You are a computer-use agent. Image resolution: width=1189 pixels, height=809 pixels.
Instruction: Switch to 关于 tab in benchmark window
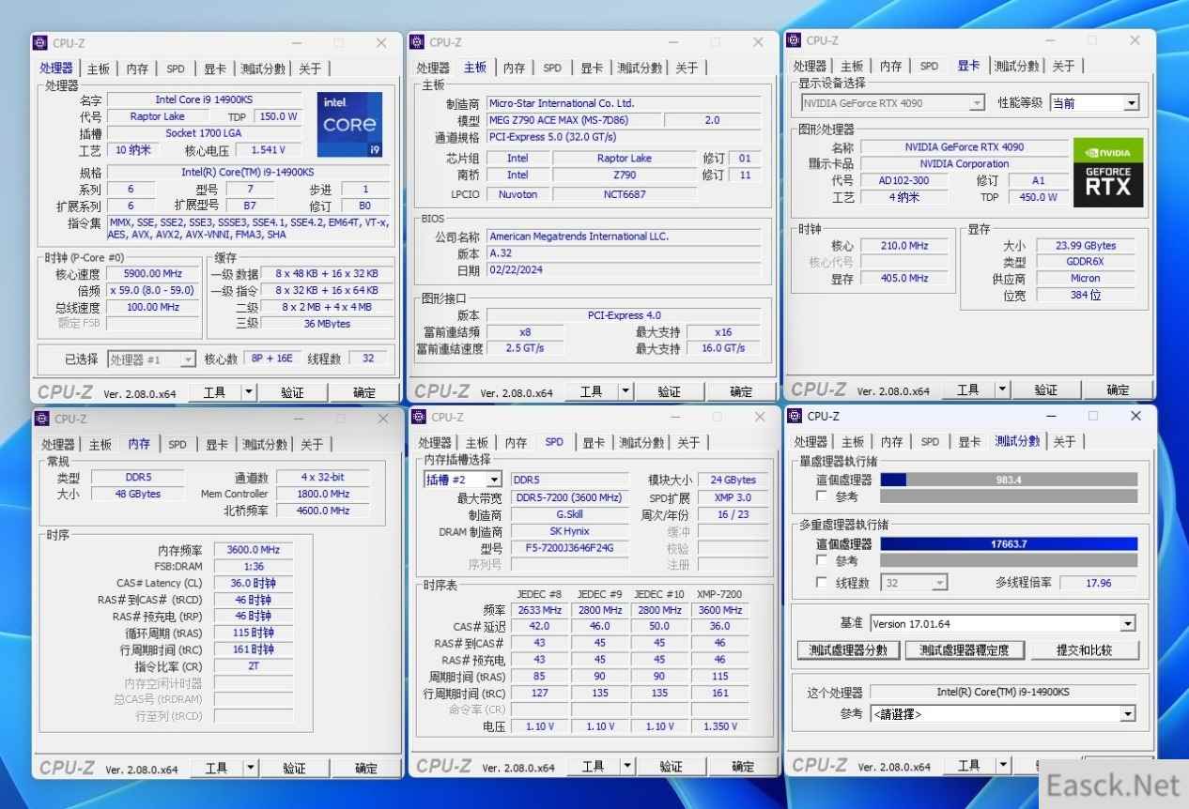(1064, 442)
